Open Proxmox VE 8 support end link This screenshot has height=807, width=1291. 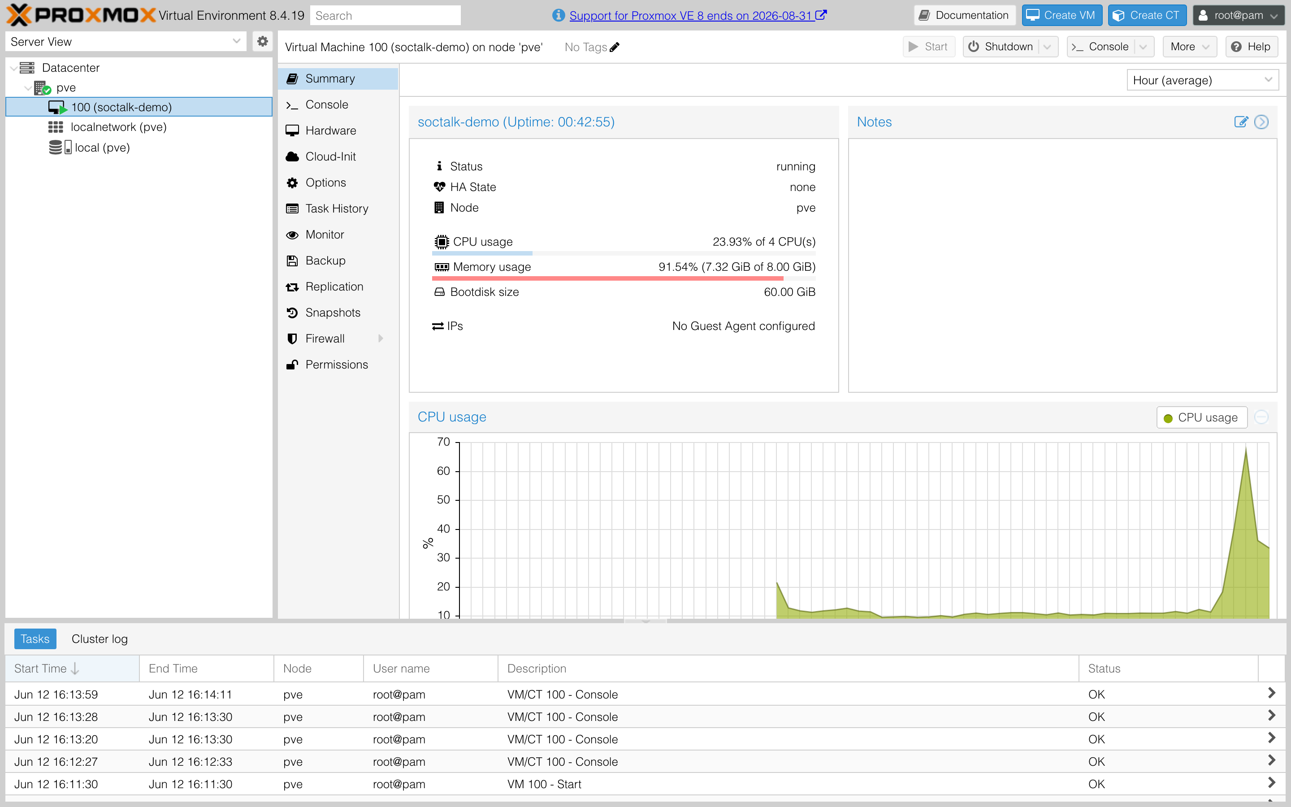click(690, 16)
